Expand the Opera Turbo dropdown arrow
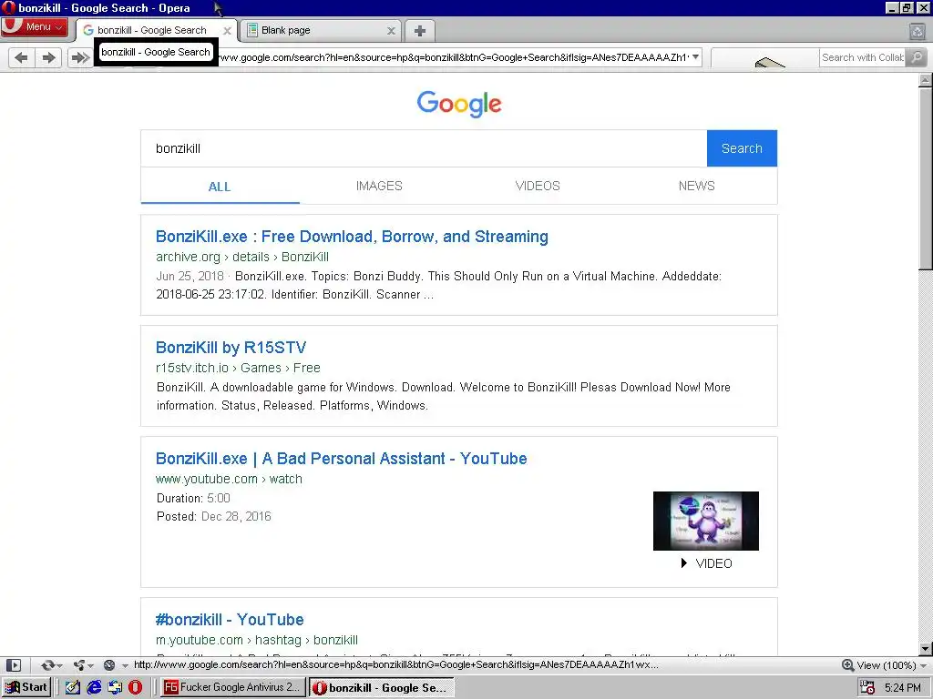933x699 pixels. [124, 665]
